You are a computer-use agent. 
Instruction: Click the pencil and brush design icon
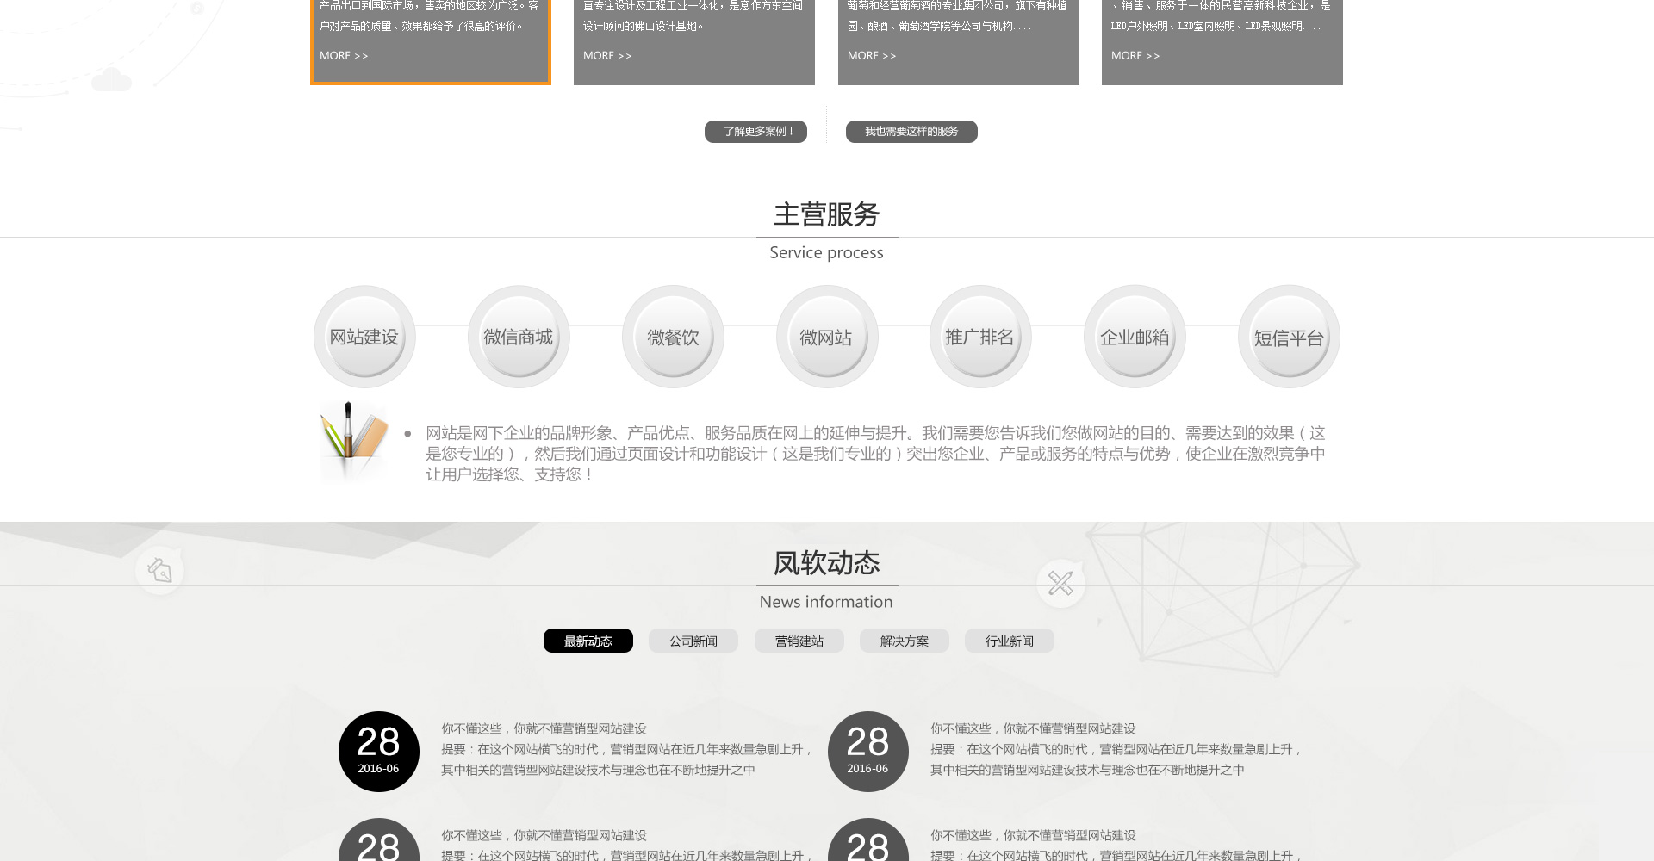(353, 437)
